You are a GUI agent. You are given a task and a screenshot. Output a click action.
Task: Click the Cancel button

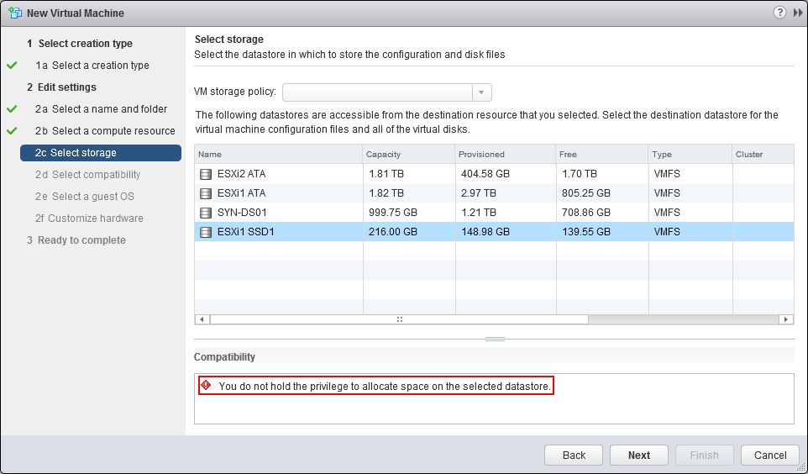(x=770, y=455)
